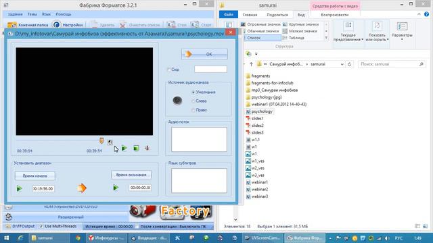
Task: Expand the Расширенный section
Action: click(x=70, y=217)
